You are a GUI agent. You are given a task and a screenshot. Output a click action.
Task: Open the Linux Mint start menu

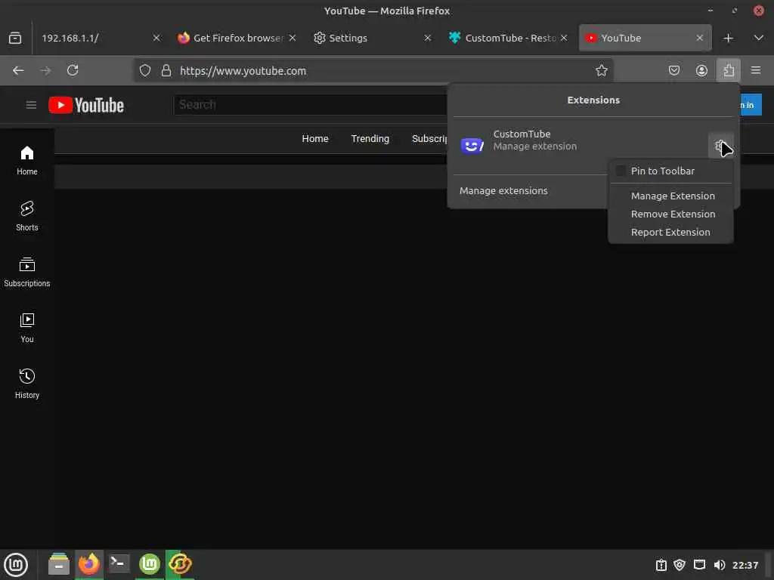tap(16, 564)
